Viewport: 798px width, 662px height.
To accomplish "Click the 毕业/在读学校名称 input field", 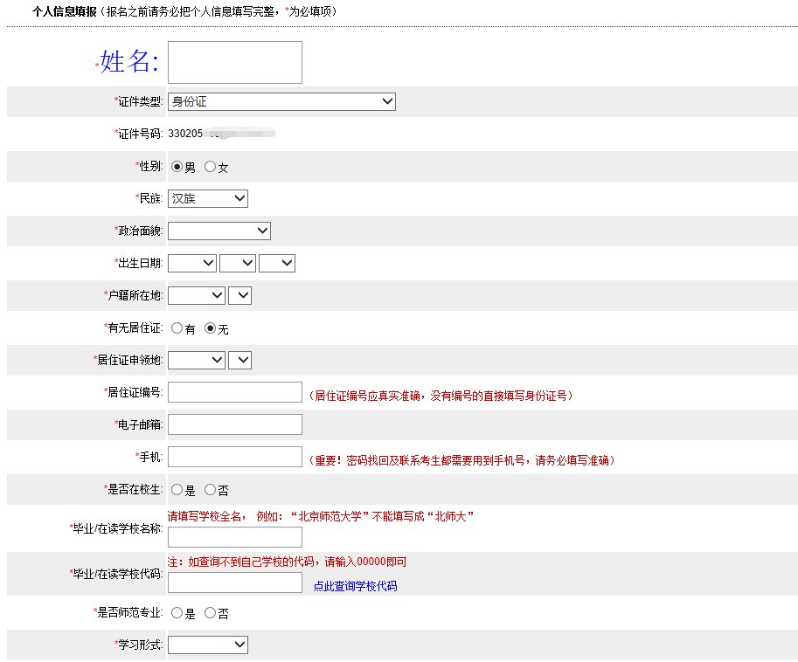I will [x=234, y=537].
